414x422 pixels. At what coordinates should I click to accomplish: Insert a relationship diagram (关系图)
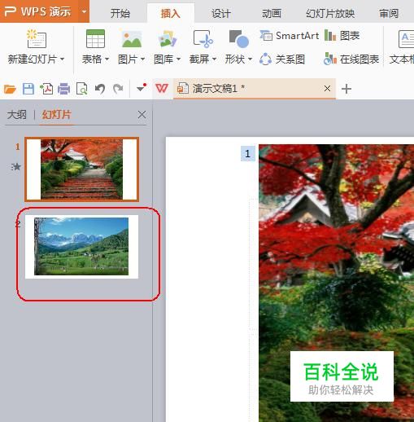coord(282,59)
